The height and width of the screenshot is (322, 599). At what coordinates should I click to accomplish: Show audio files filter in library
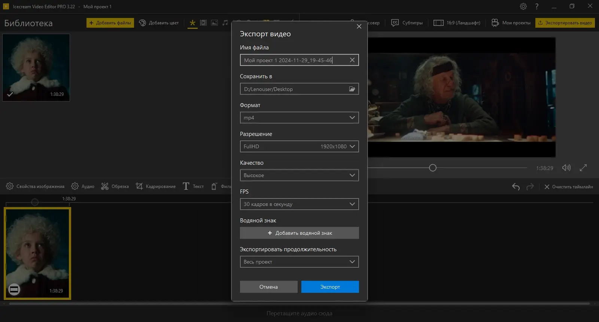pos(225,23)
